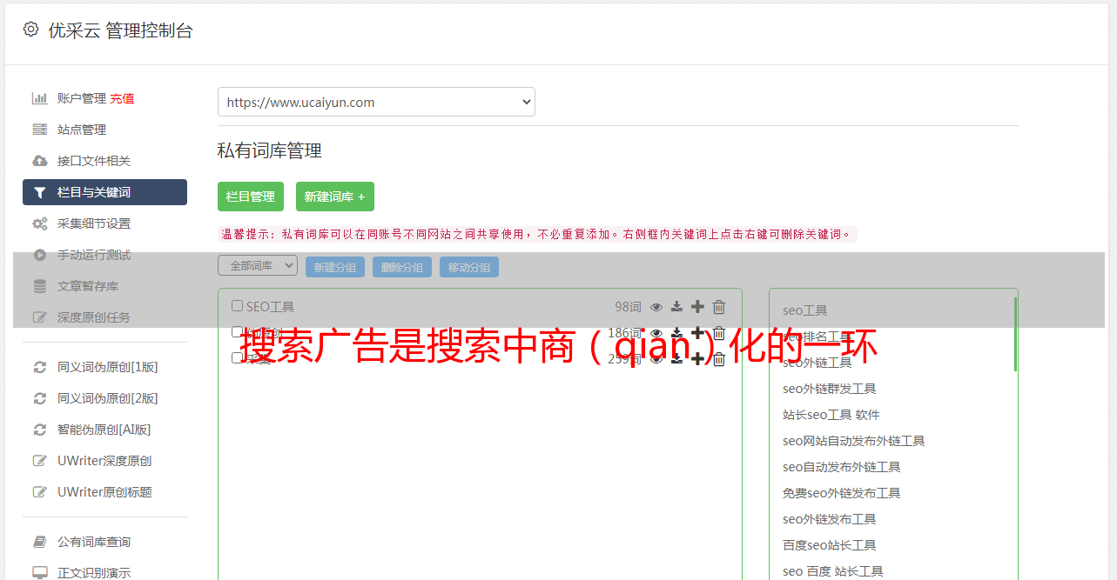Click the '98词' count on SEO工具 row

click(628, 307)
